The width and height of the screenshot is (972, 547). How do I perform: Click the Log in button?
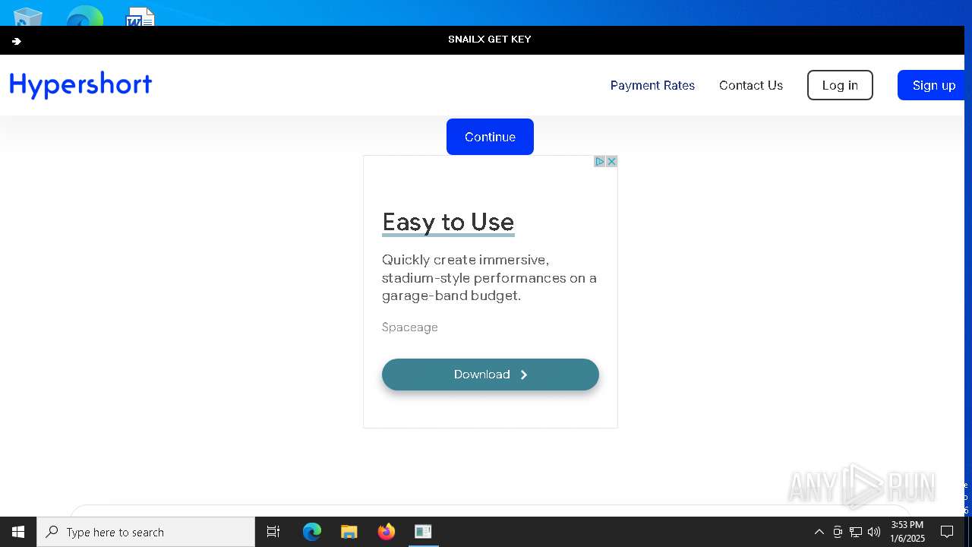click(840, 85)
